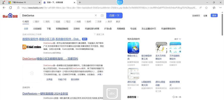Add page to favorites star icon
Image resolution: width=224 pixels, height=100 pixels.
coord(206,8)
